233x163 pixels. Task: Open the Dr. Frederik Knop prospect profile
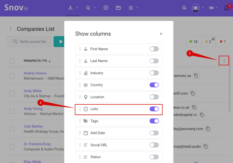[x=37, y=144]
